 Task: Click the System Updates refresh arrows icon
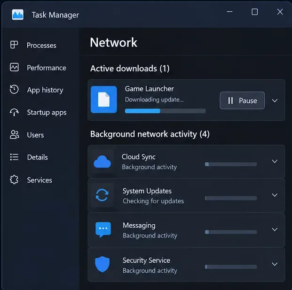click(x=102, y=195)
